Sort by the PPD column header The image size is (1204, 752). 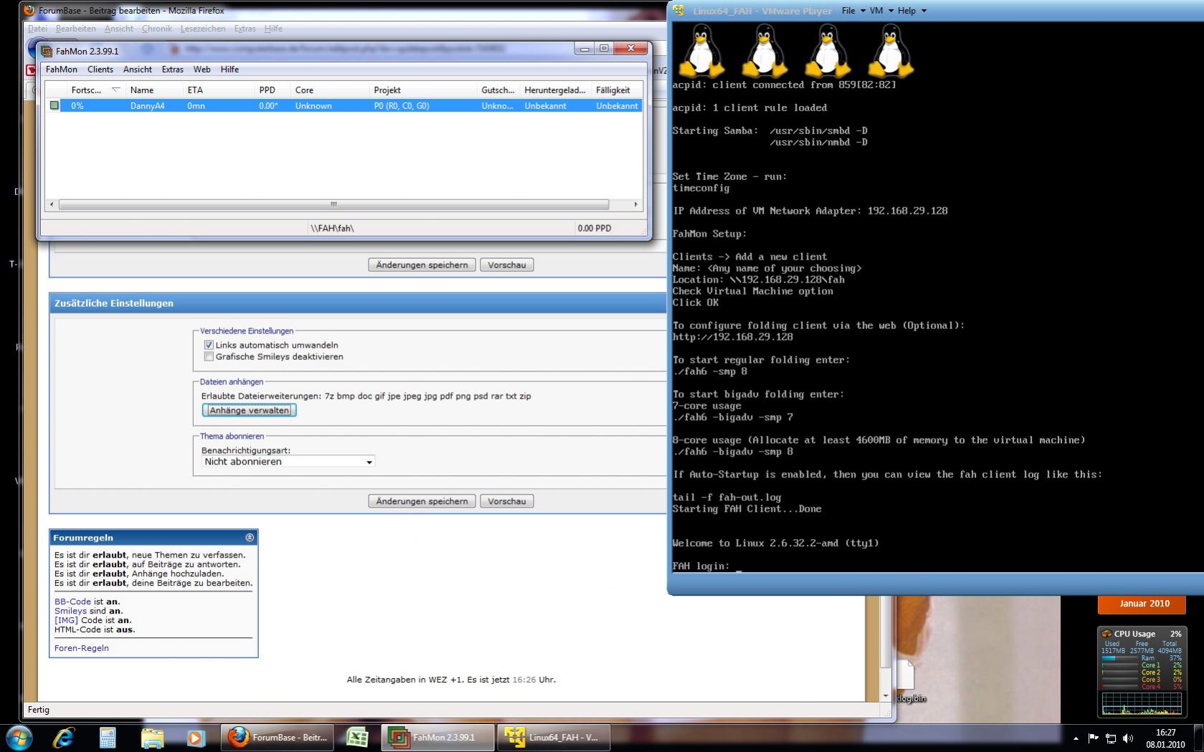tap(272, 90)
